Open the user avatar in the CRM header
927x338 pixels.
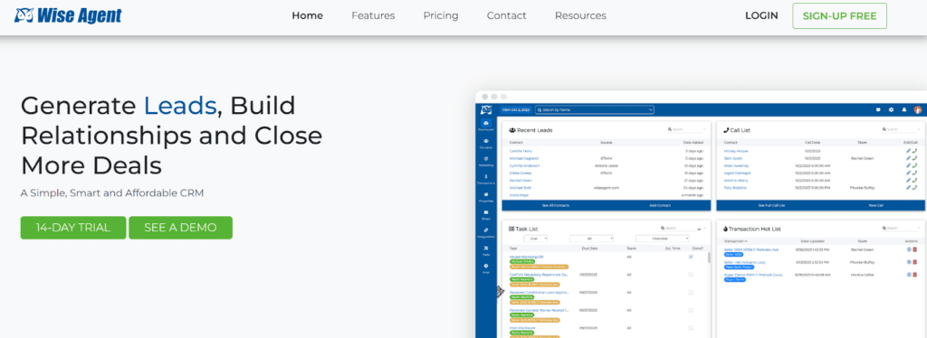918,109
